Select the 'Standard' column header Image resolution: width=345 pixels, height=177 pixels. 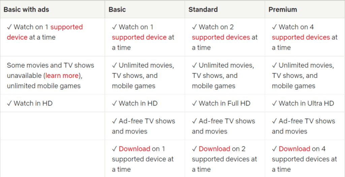click(203, 9)
